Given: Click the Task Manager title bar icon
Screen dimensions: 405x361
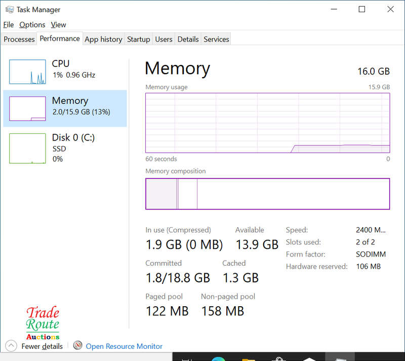Looking at the screenshot, I should point(9,10).
